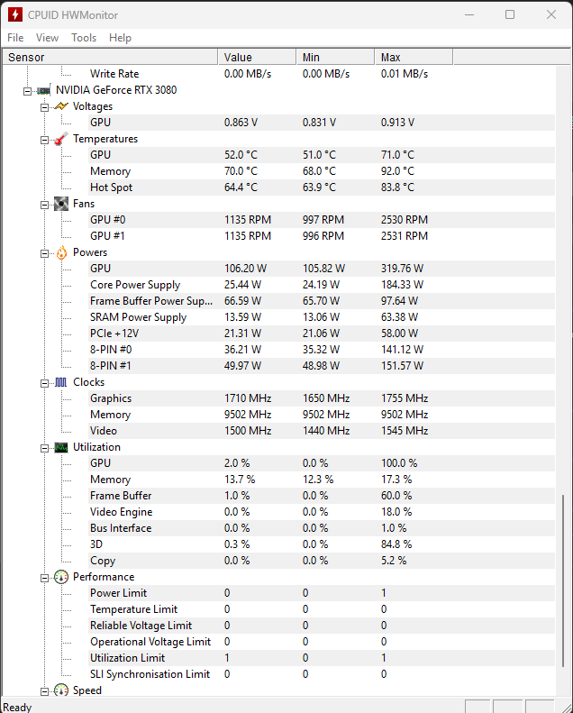Screen dimensions: 573x713
Task: Click the Fans category fan icon
Action: [61, 204]
